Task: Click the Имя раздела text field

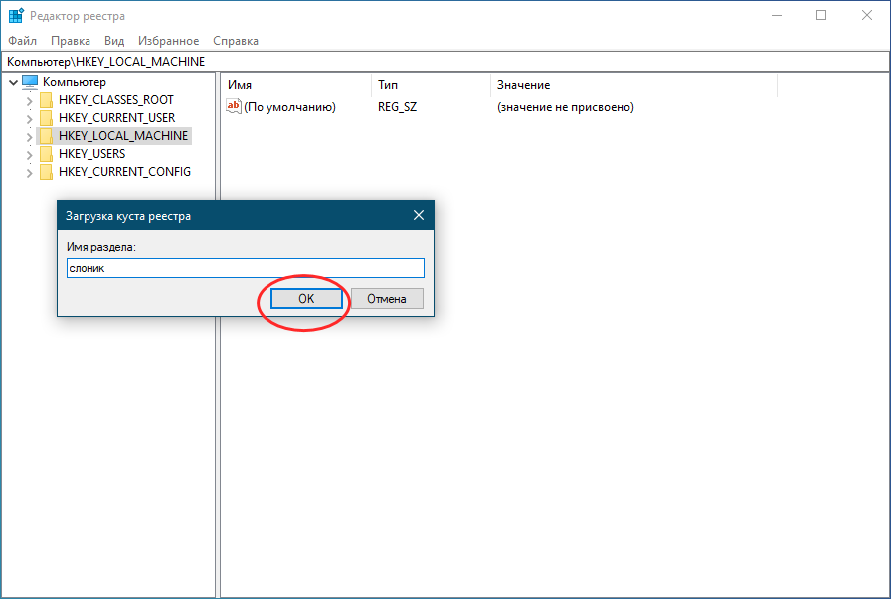Action: [x=245, y=268]
